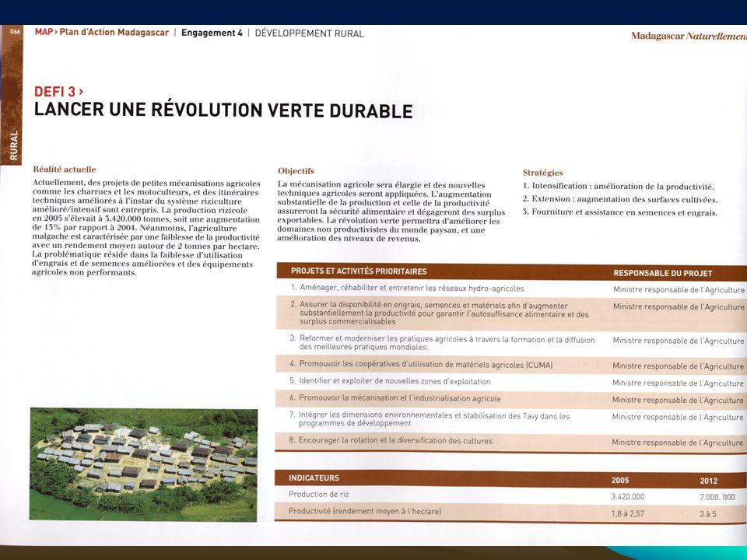Image resolution: width=747 pixels, height=560 pixels.
Task: Click the 'Objectifs' body paragraph
Action: [x=391, y=212]
